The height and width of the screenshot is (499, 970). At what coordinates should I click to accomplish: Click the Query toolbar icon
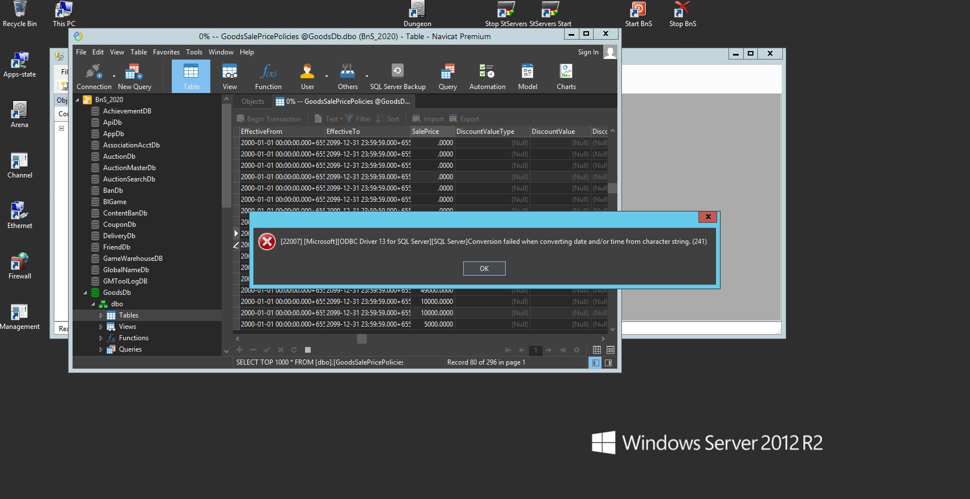point(447,77)
